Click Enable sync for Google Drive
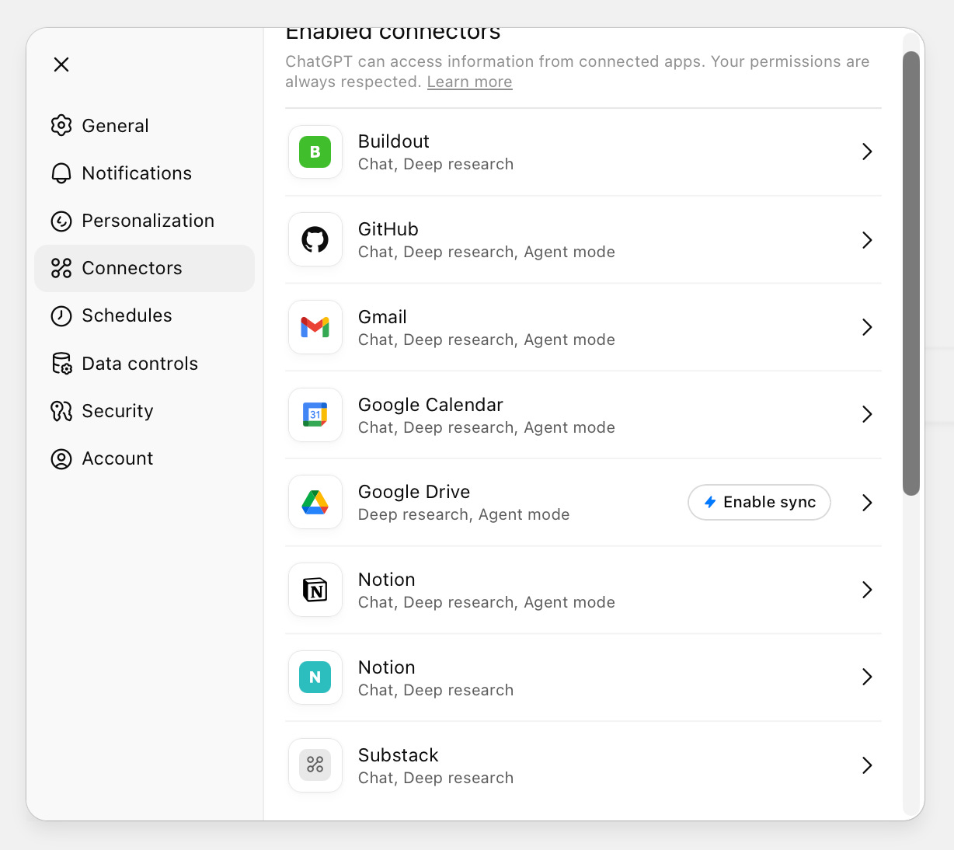 coord(759,503)
